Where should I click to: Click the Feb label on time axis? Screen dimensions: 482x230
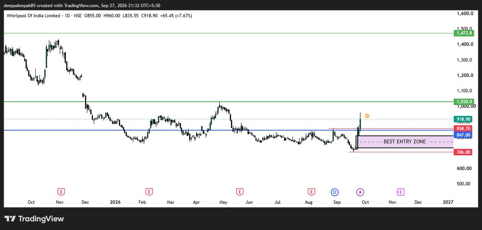(x=143, y=203)
